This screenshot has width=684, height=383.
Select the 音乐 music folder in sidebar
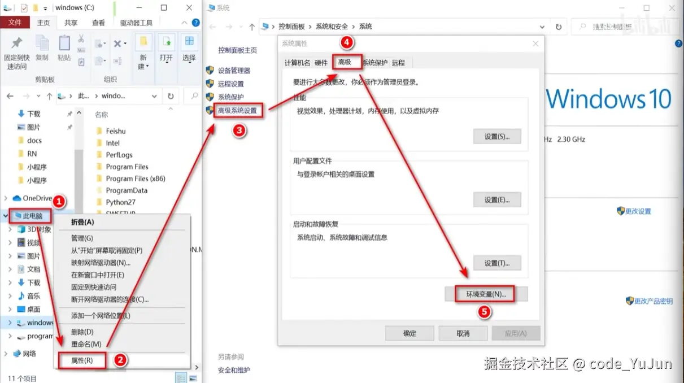[x=28, y=296]
